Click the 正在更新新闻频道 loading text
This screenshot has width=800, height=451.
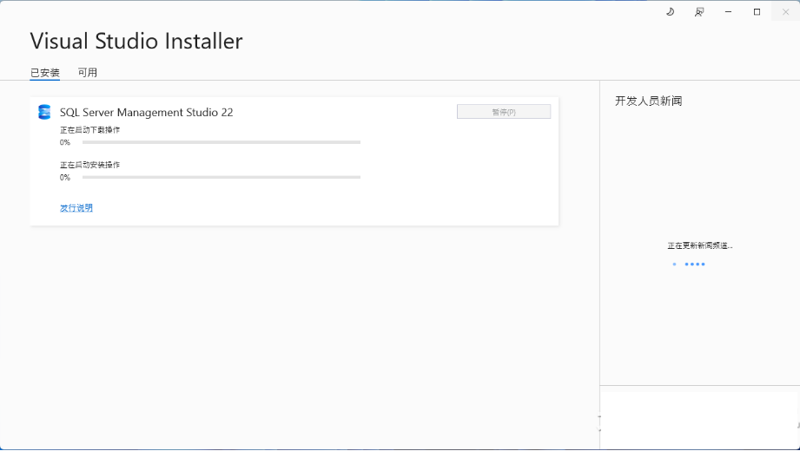[x=700, y=245]
